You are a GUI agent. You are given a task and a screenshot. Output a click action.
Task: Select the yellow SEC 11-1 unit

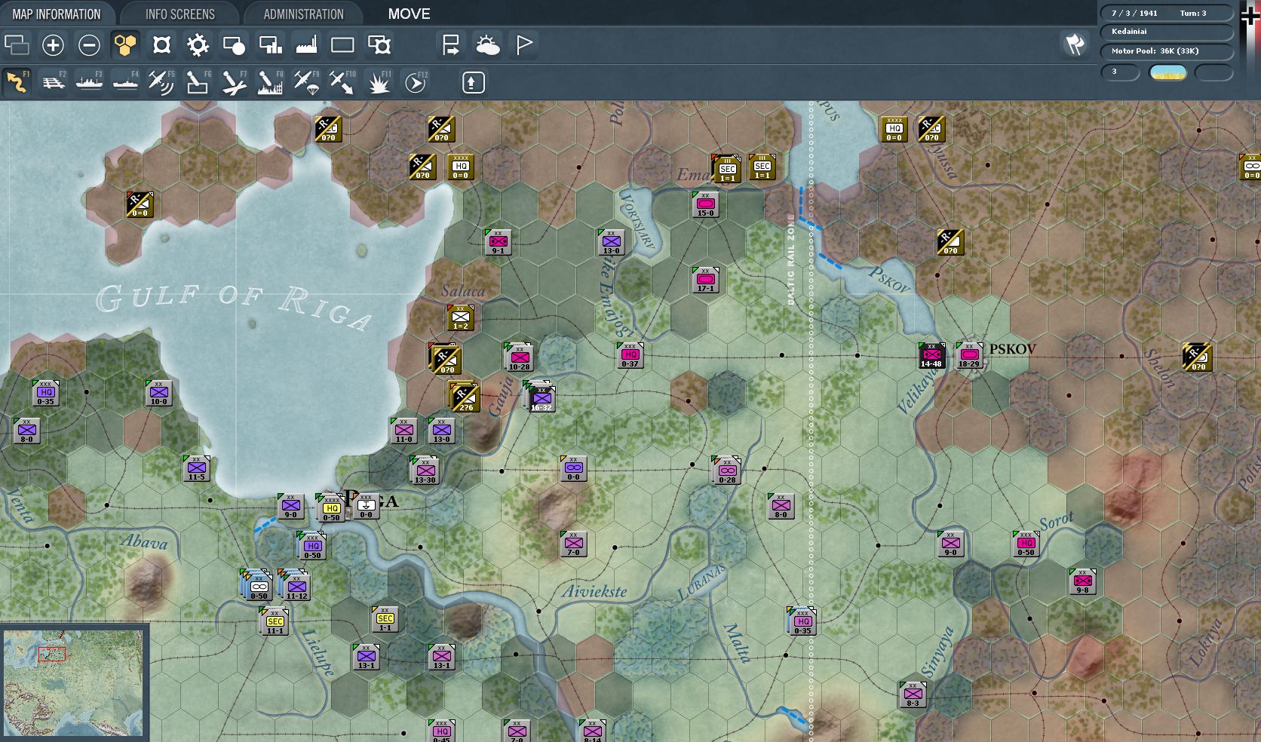click(x=274, y=621)
